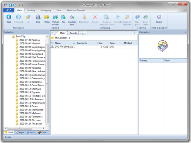Click the Up folder icon
Screen dimensions: 191x143
(x=28, y=17)
